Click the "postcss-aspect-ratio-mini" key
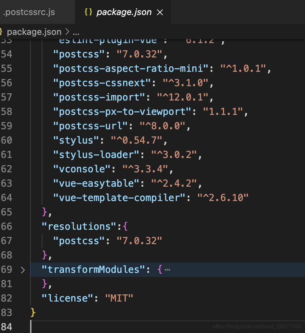The height and width of the screenshot is (333, 305). click(131, 69)
